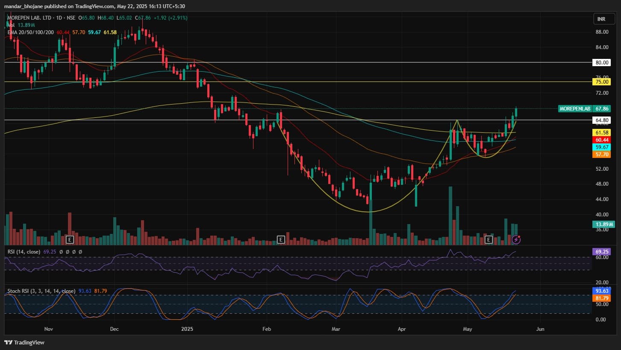This screenshot has height=350, width=621.
Task: Click the blue 93.63 Stoch RSI axis label
Action: click(602, 291)
